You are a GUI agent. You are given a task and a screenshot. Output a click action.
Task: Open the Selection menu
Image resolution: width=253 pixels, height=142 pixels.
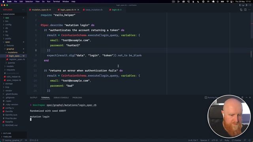(29, 2)
